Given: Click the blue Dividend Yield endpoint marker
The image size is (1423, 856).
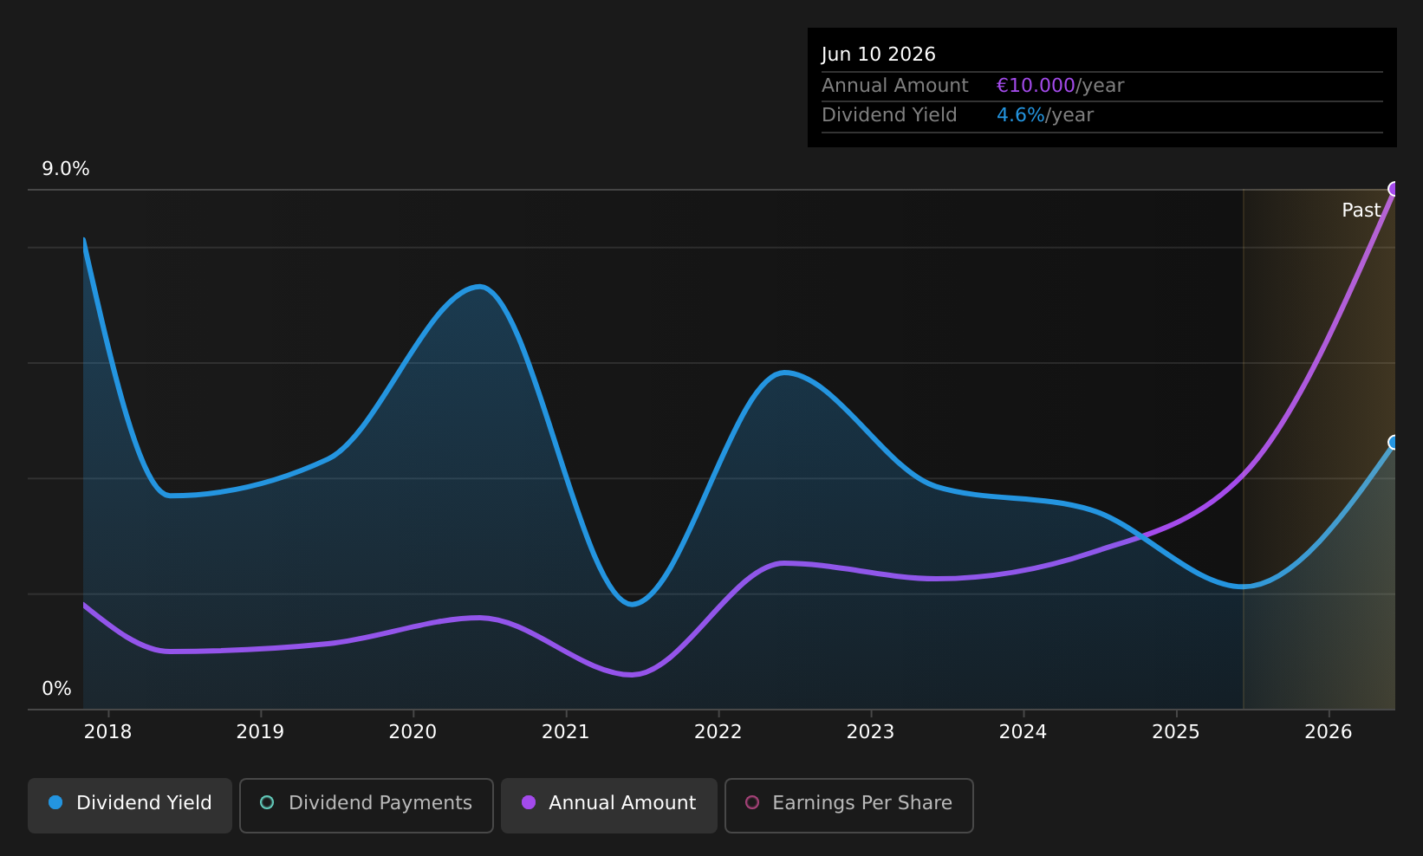Looking at the screenshot, I should pos(1394,443).
